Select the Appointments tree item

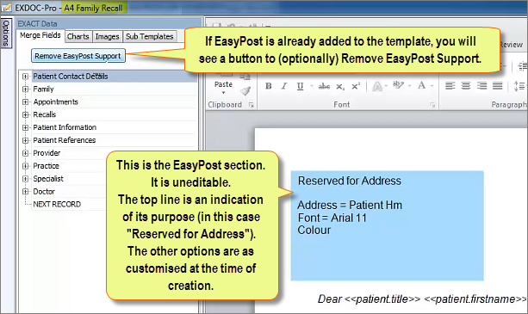pos(56,102)
